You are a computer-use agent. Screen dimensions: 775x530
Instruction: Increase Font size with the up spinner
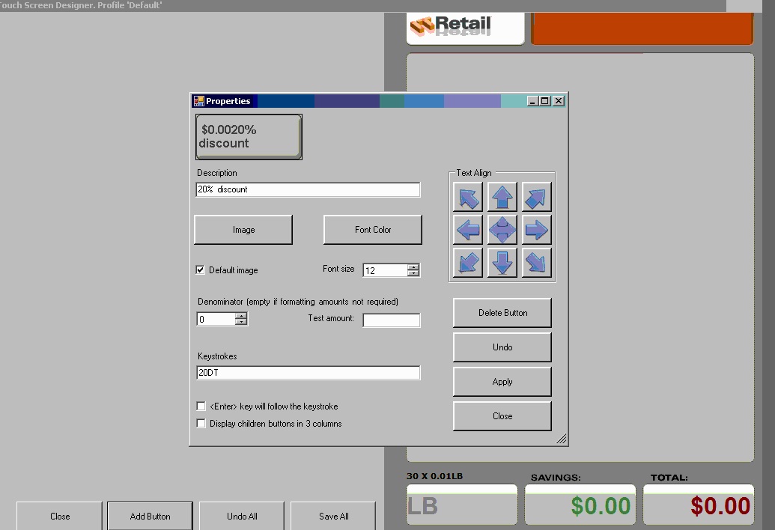coord(413,267)
